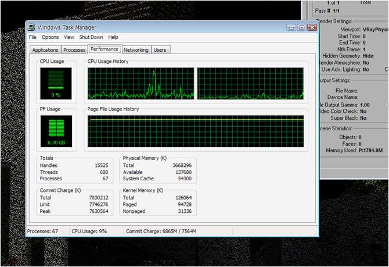Click the Threads value 688
This screenshot has height=267, width=389.
(x=104, y=172)
